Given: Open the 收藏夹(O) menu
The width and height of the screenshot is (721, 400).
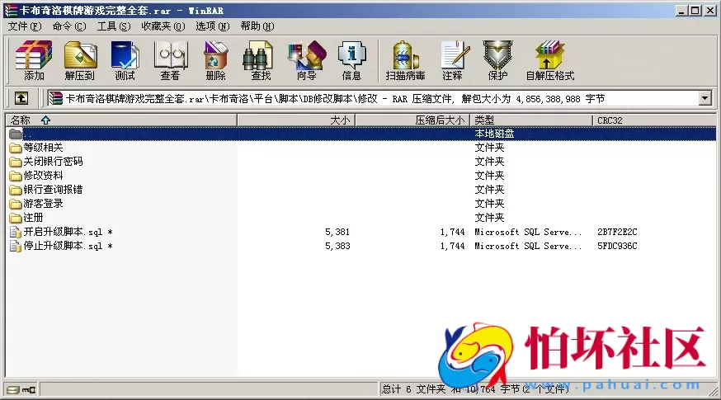Looking at the screenshot, I should click(x=163, y=26).
